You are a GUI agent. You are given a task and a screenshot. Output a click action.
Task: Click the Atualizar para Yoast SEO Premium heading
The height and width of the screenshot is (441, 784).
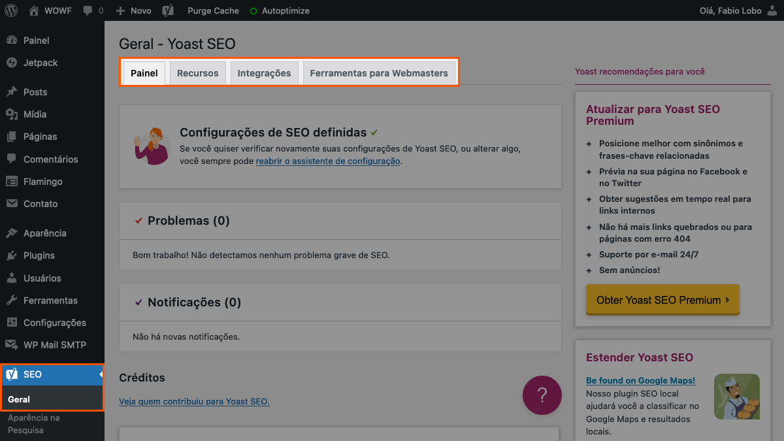[x=653, y=115]
